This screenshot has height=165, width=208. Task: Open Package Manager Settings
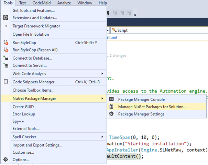click(x=156, y=114)
